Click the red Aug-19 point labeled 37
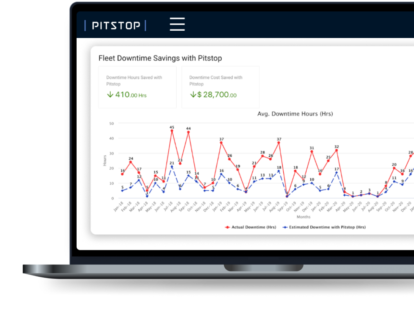The image size is (414, 315). 279,143
